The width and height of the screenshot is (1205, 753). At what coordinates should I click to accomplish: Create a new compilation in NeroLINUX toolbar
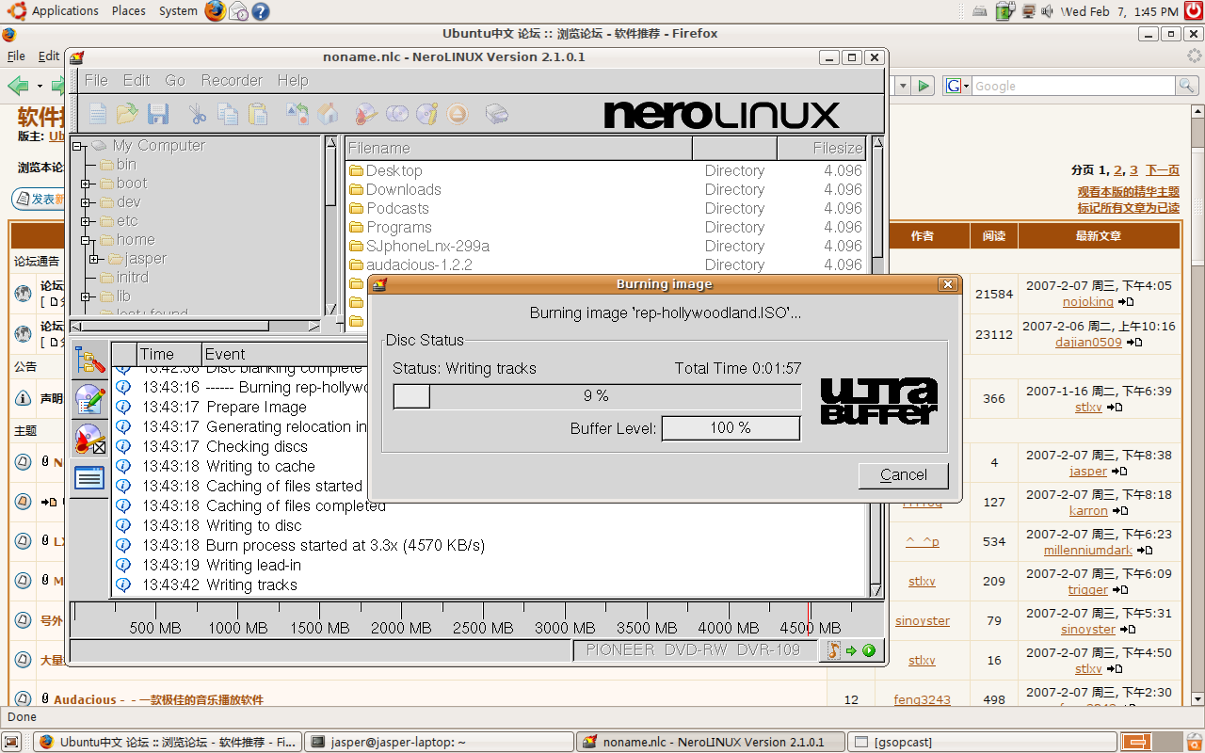98,115
